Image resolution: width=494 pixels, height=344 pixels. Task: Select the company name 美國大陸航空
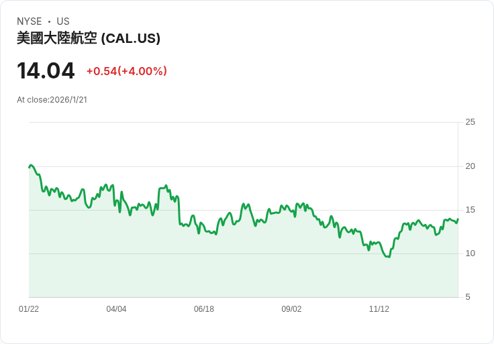(x=57, y=38)
